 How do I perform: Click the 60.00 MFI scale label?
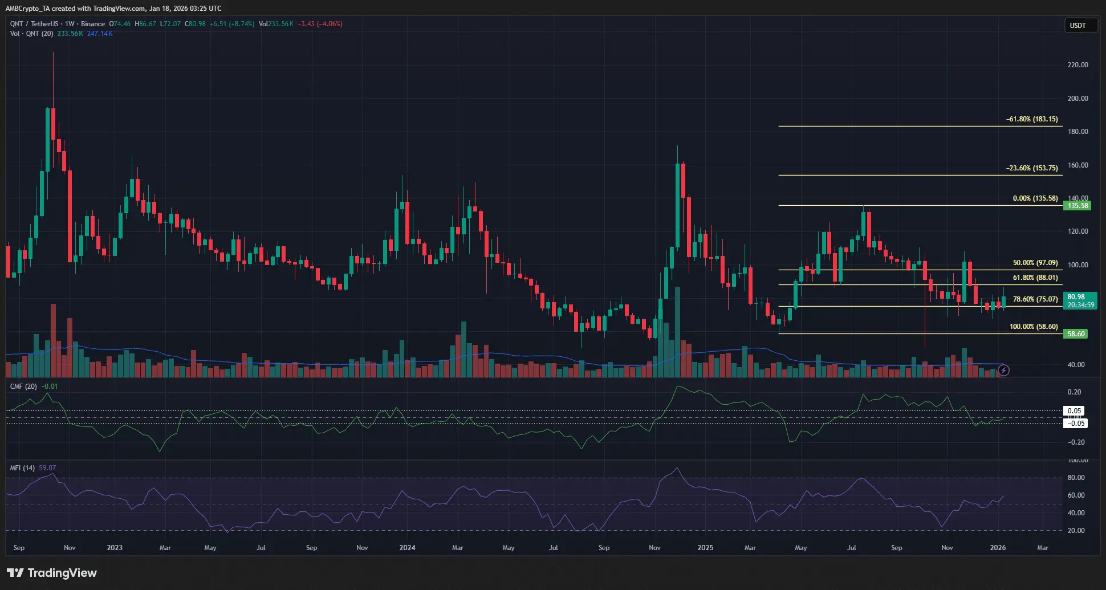(1076, 495)
